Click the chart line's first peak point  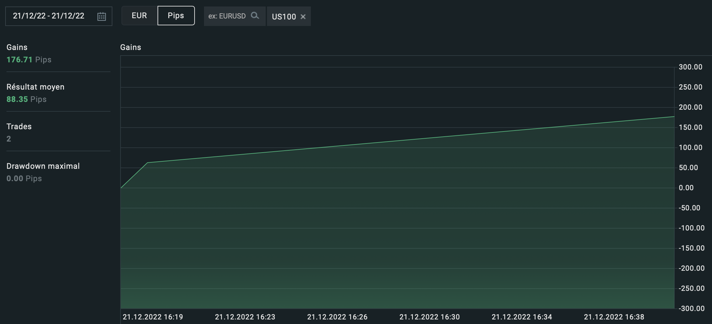147,163
